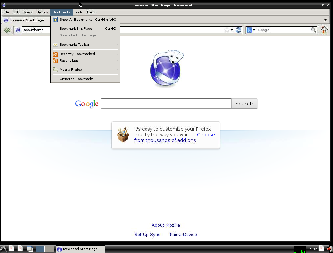Close the open Bookmarks menu
Image resolution: width=333 pixels, height=253 pixels.
(x=62, y=12)
